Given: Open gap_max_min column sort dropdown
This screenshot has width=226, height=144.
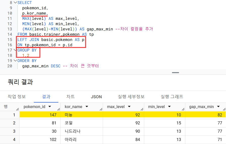Looking at the screenshot, I should tap(218, 107).
